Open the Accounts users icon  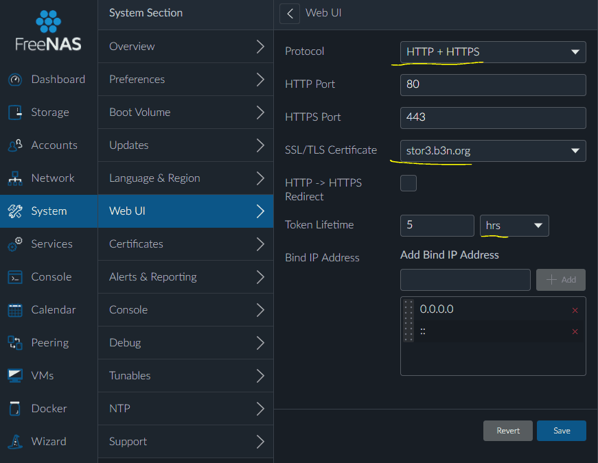click(15, 145)
